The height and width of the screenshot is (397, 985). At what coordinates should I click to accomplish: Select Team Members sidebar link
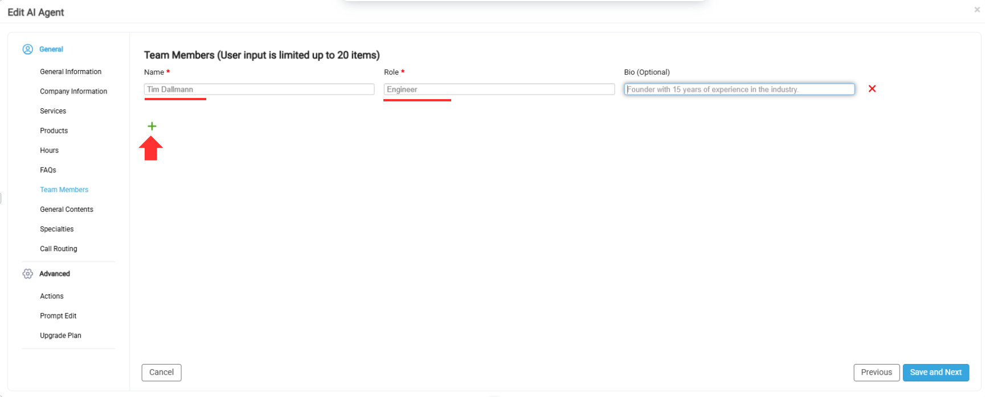[64, 190]
